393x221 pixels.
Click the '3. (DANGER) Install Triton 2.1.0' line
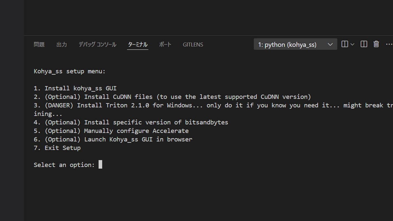[x=213, y=110]
